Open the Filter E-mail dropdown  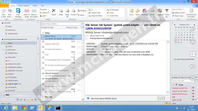coord(178,16)
